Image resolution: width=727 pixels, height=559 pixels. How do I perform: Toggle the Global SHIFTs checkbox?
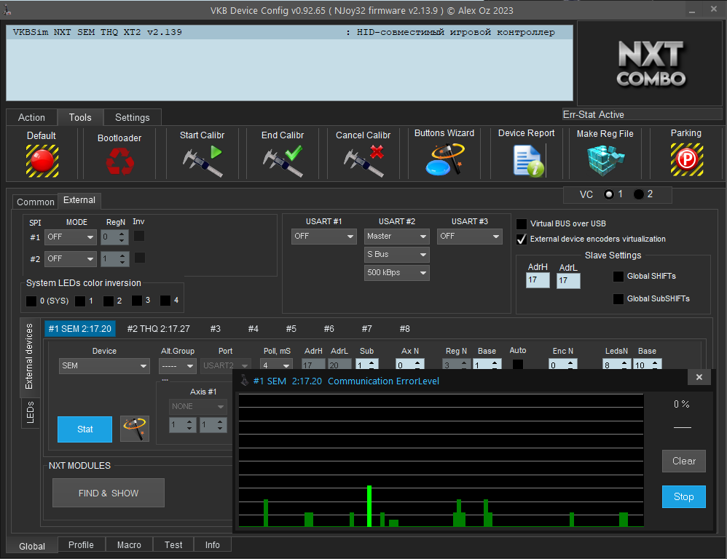(618, 277)
